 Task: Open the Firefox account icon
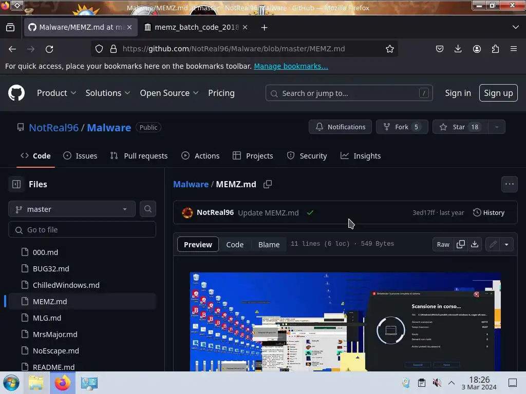(x=477, y=49)
